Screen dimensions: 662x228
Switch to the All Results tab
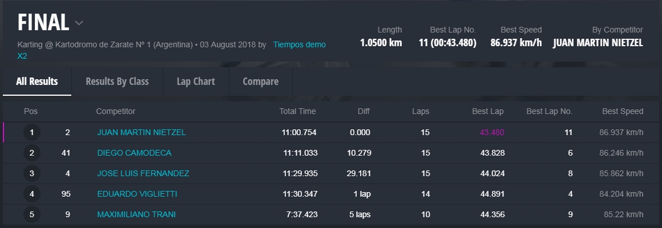(37, 82)
